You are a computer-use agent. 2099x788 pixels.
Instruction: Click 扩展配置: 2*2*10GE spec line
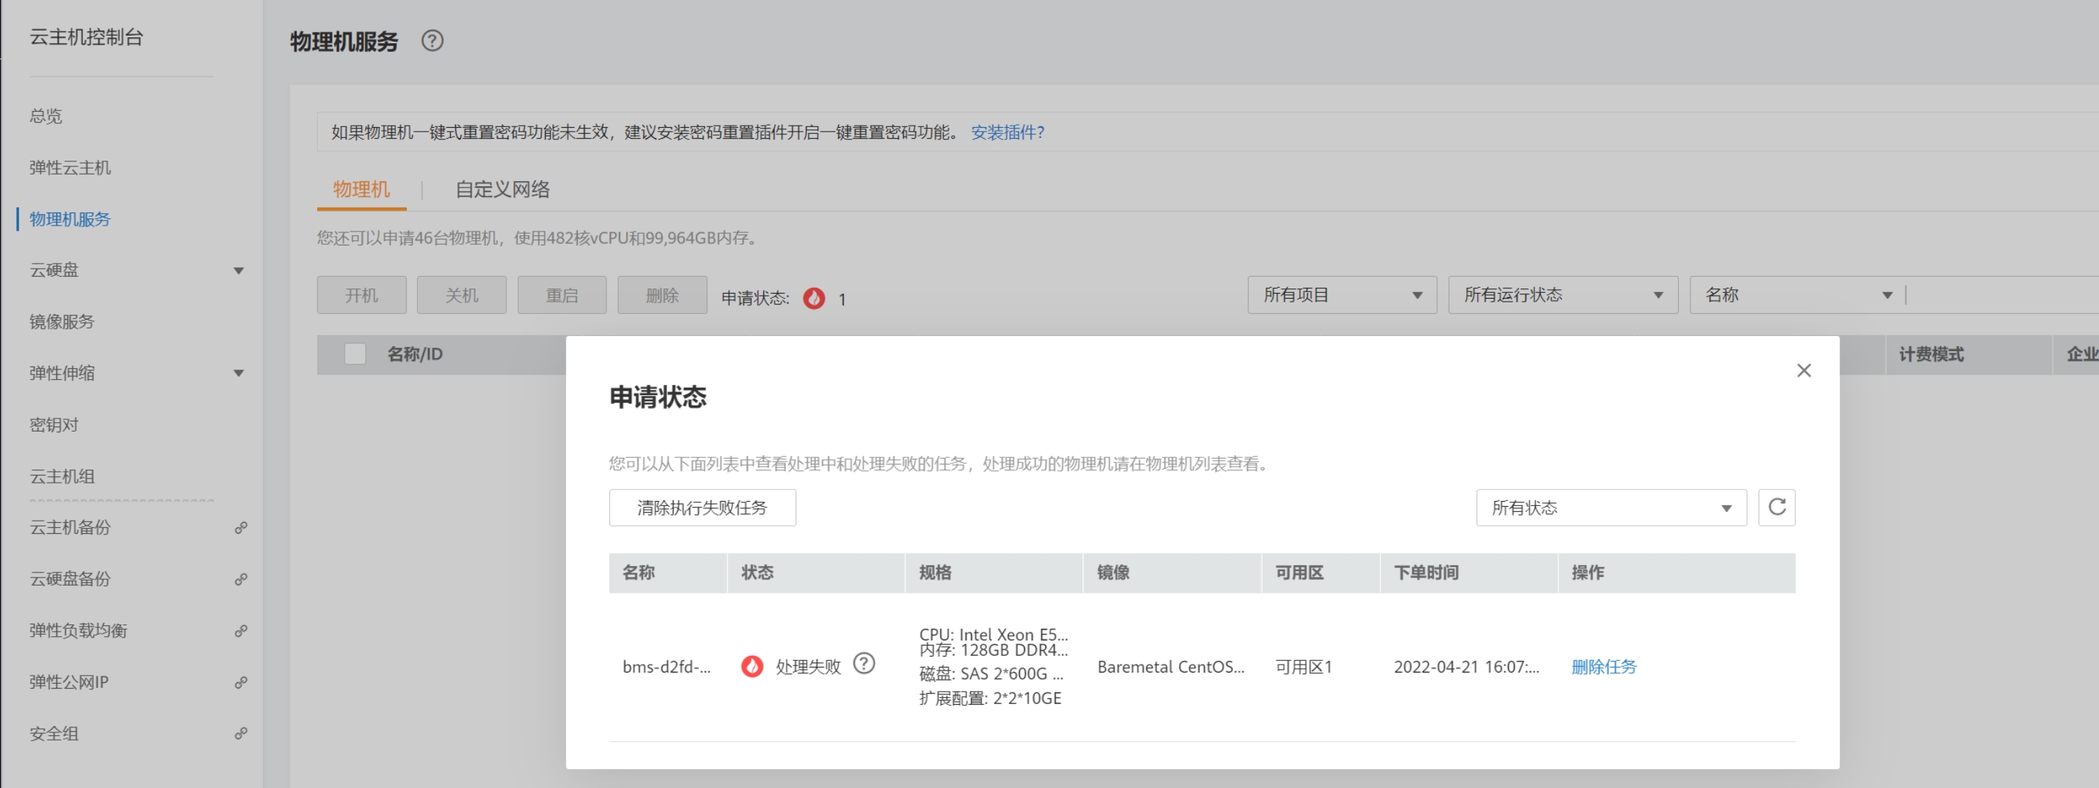pos(989,698)
